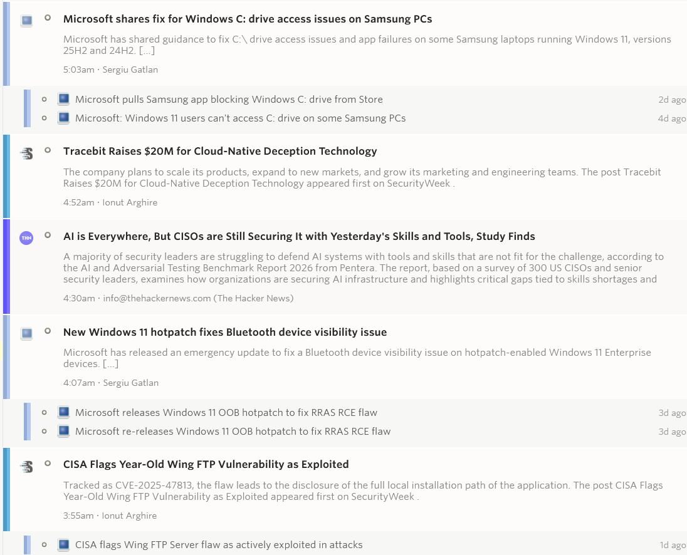
Task: Toggle read marker on Tracebit Raises $20M article
Action: tap(48, 150)
